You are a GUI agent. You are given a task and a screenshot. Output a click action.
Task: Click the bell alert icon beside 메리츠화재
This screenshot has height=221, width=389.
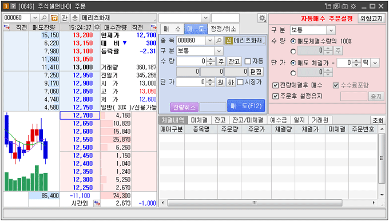(75, 18)
